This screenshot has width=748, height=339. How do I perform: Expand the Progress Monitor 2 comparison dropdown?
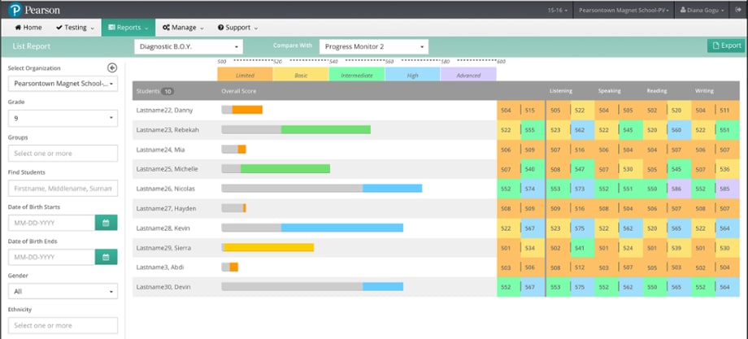point(373,47)
